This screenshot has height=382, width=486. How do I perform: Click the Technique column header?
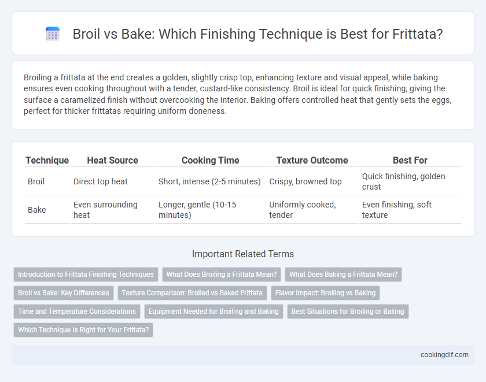47,160
